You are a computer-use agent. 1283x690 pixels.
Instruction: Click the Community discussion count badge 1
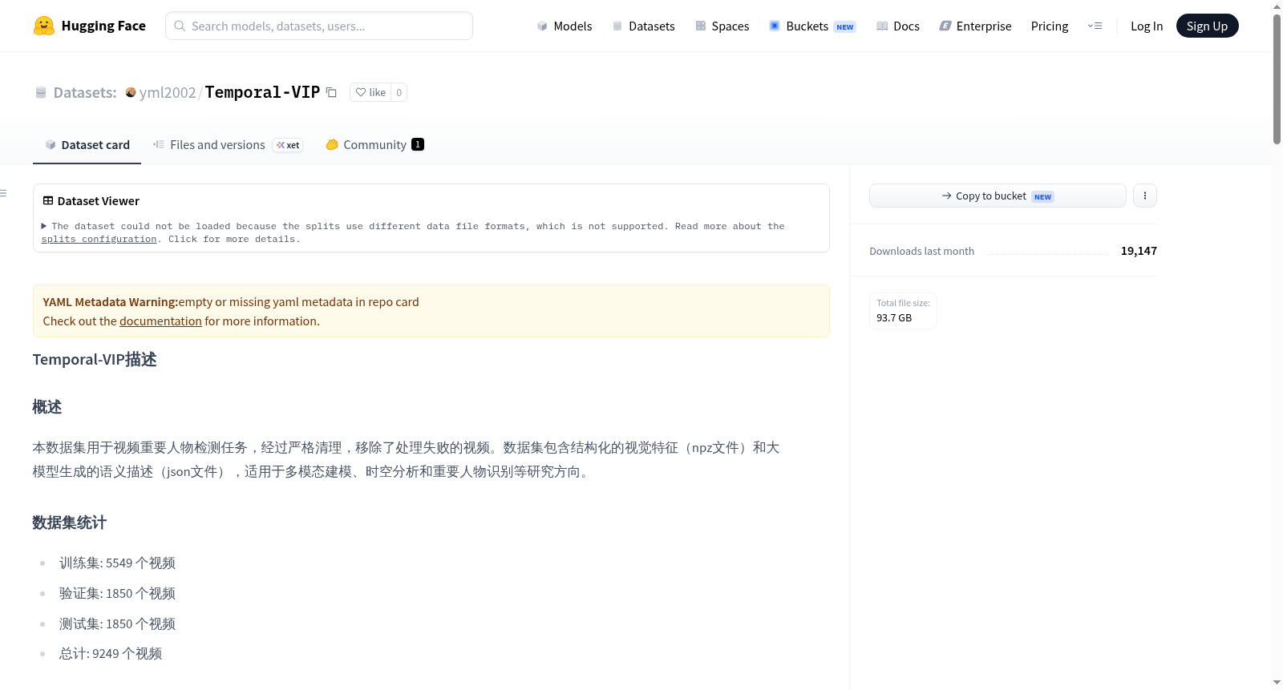[418, 144]
